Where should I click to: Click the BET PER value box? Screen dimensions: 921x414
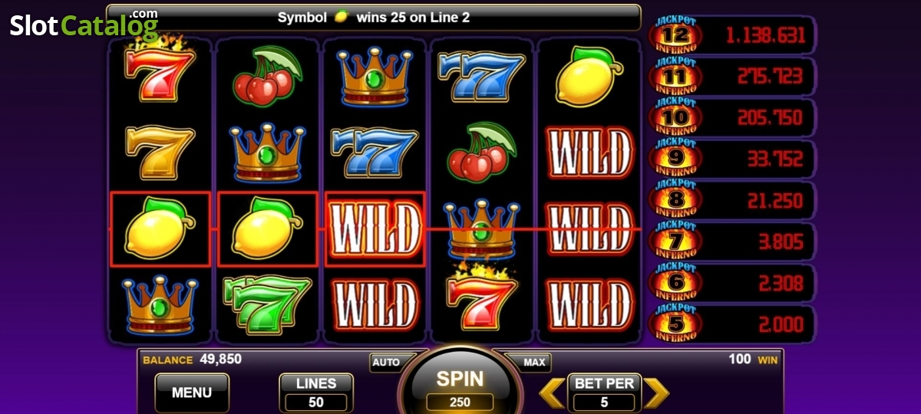604,393
